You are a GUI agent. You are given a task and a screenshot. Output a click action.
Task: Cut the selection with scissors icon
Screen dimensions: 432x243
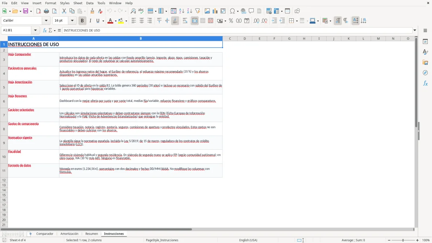pos(64,11)
